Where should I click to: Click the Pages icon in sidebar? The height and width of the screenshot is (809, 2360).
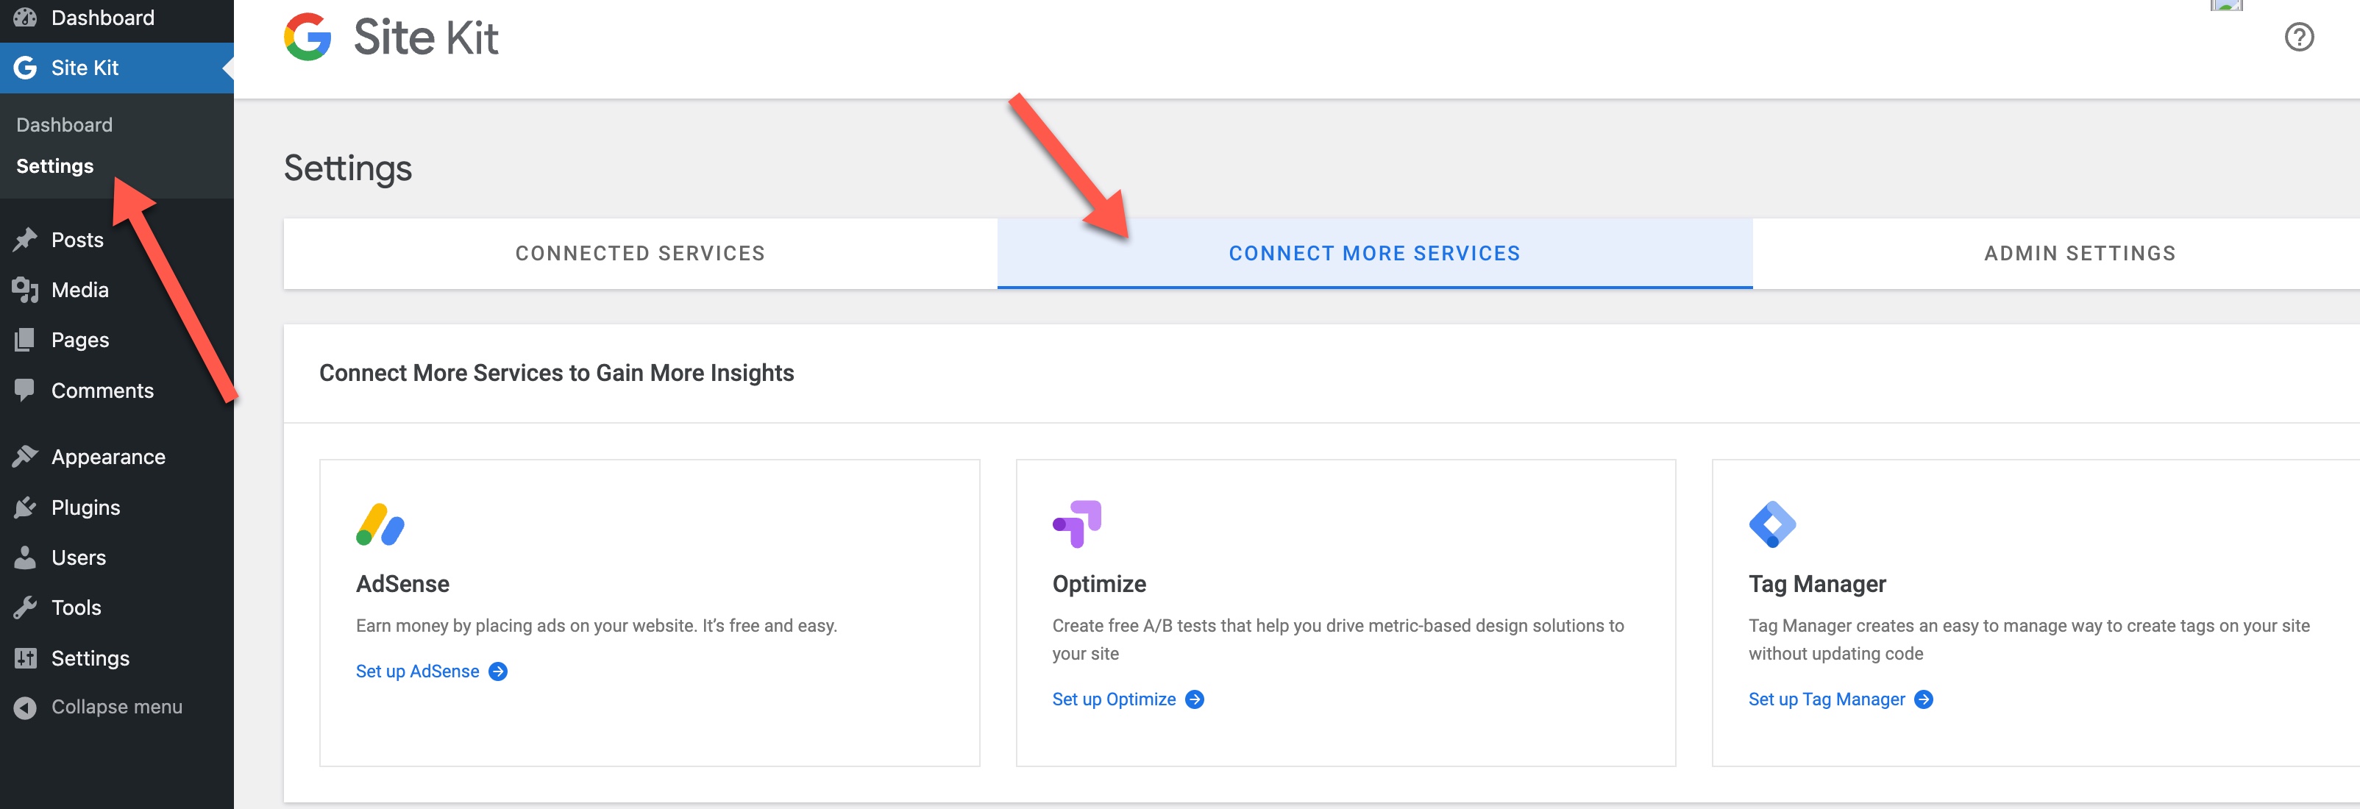coord(26,340)
